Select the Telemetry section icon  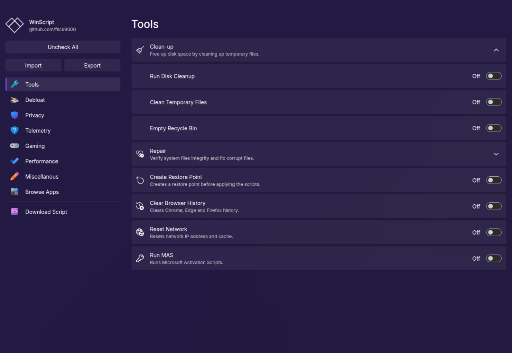click(x=15, y=130)
